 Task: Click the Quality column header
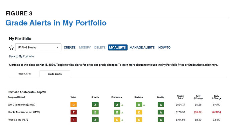(x=160, y=97)
